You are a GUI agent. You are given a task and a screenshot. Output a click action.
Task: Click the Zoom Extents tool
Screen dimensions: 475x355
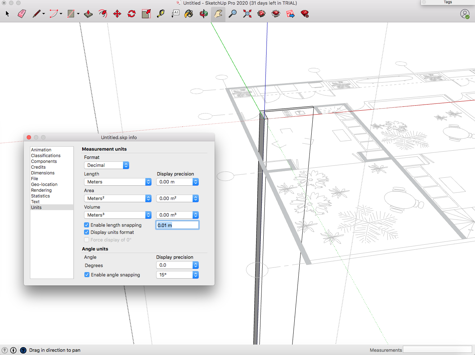[x=247, y=14]
